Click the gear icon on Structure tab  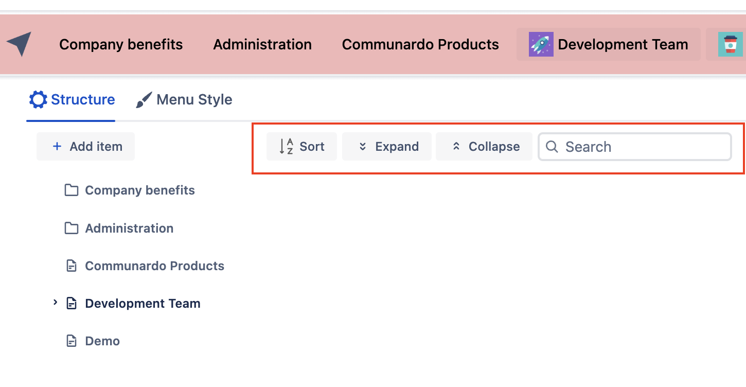tap(38, 99)
